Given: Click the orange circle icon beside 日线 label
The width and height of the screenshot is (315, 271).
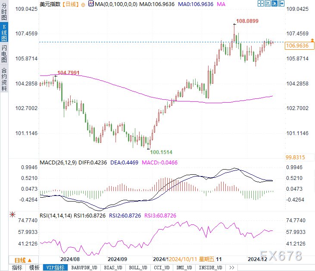Looking at the screenshot, I should pos(83,4).
